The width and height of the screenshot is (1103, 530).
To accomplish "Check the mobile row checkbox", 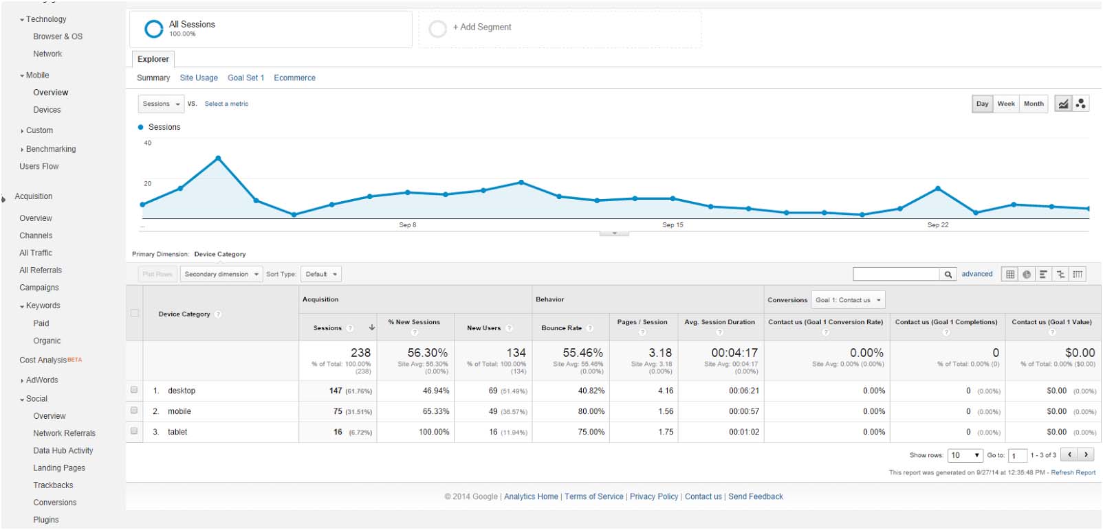I will 134,411.
